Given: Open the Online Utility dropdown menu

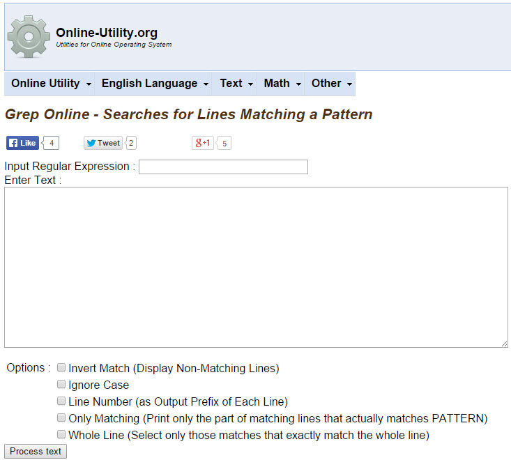Looking at the screenshot, I should click(x=49, y=84).
